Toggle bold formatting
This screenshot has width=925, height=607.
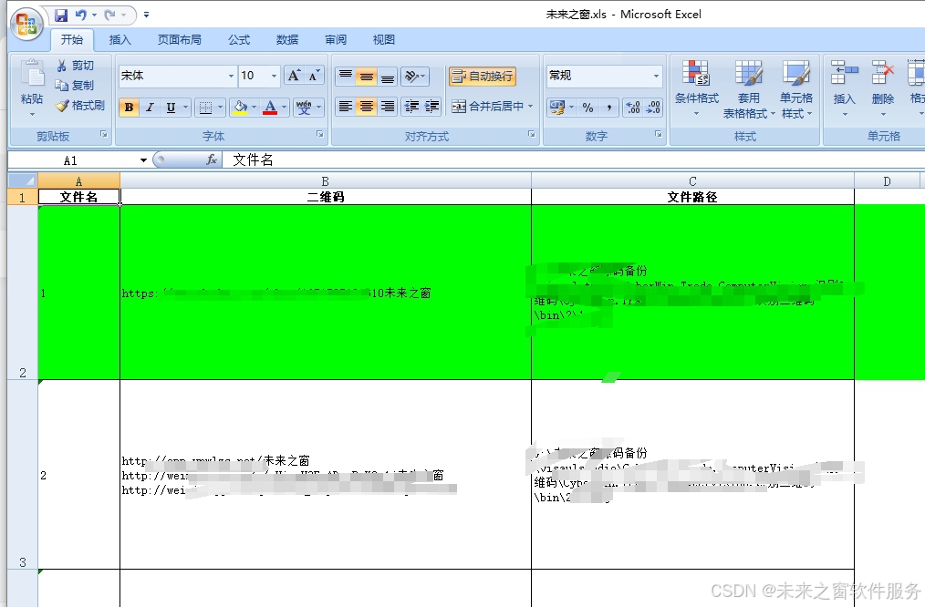[x=130, y=108]
